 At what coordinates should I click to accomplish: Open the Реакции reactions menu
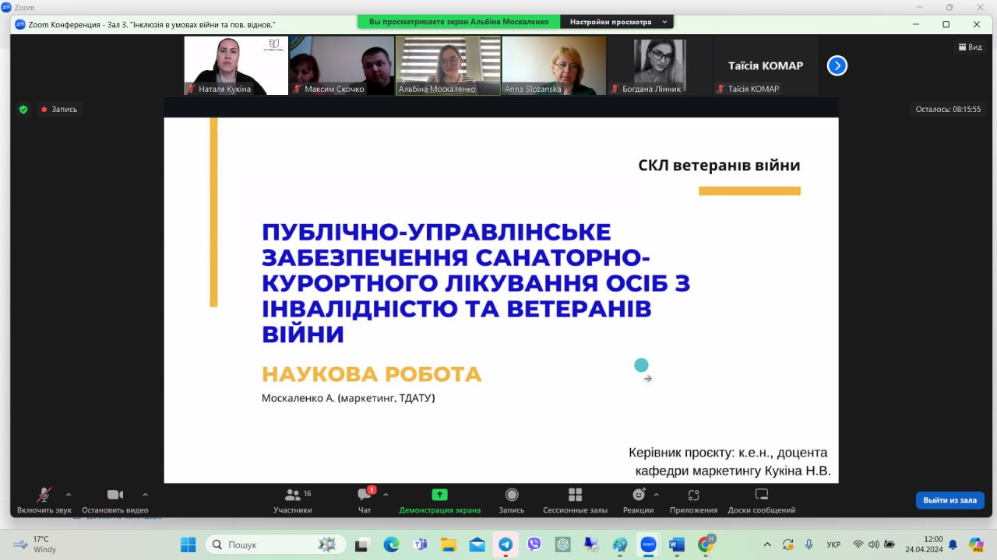click(639, 500)
